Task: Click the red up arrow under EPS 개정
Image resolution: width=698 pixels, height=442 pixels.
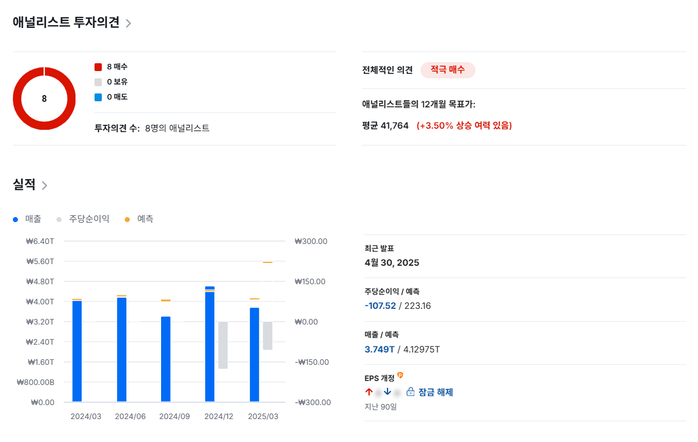Action: (368, 392)
